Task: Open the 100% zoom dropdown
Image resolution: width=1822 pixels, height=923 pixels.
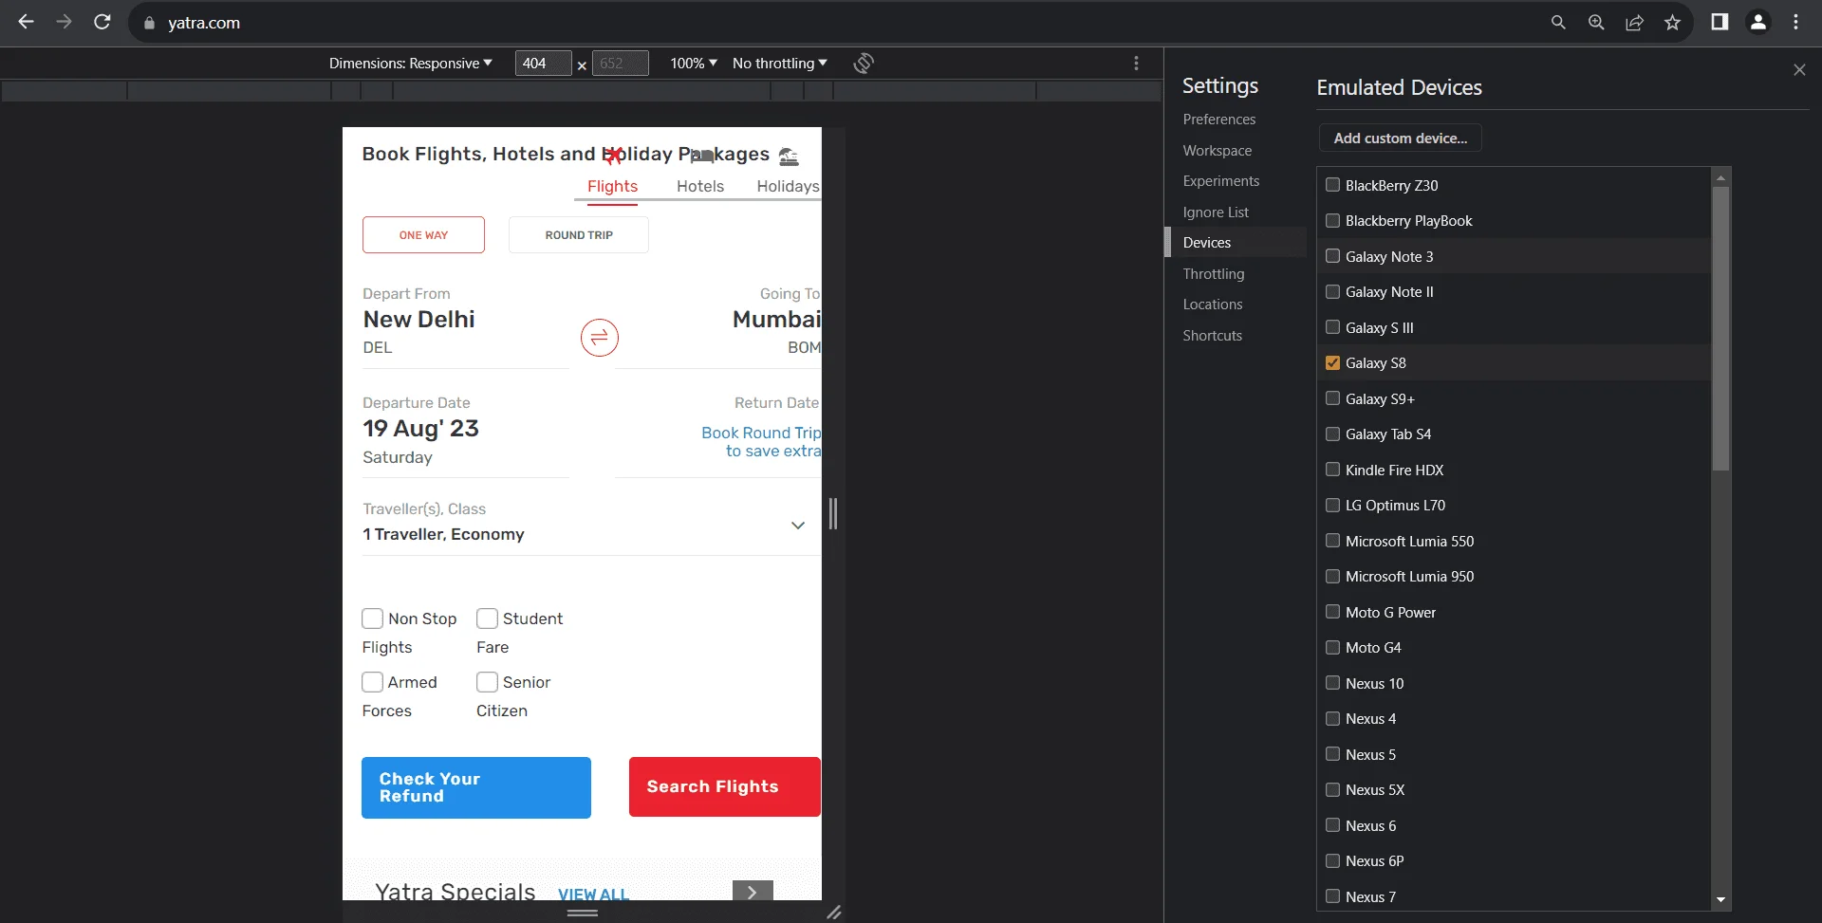Action: [x=693, y=64]
